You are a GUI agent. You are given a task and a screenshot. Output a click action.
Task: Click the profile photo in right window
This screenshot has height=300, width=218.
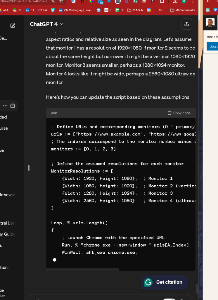pos(210,23)
